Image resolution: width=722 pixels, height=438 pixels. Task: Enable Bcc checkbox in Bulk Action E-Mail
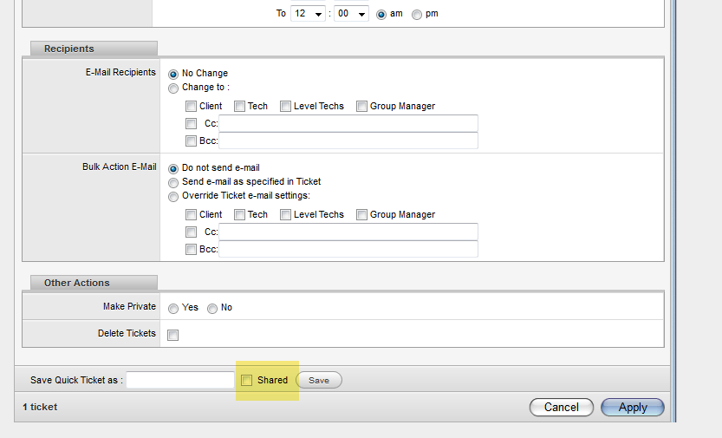point(191,249)
